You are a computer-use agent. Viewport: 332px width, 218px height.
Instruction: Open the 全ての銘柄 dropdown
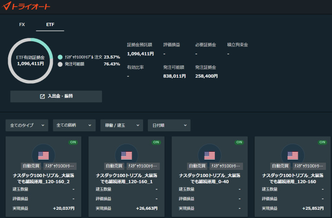tap(74, 125)
